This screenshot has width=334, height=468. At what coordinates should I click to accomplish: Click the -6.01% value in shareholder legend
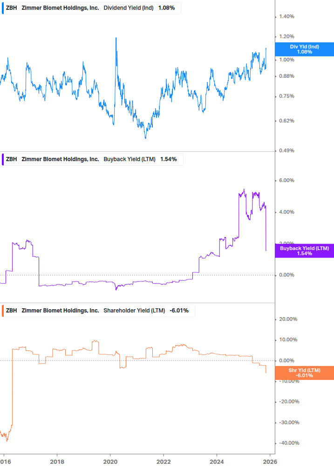(179, 311)
